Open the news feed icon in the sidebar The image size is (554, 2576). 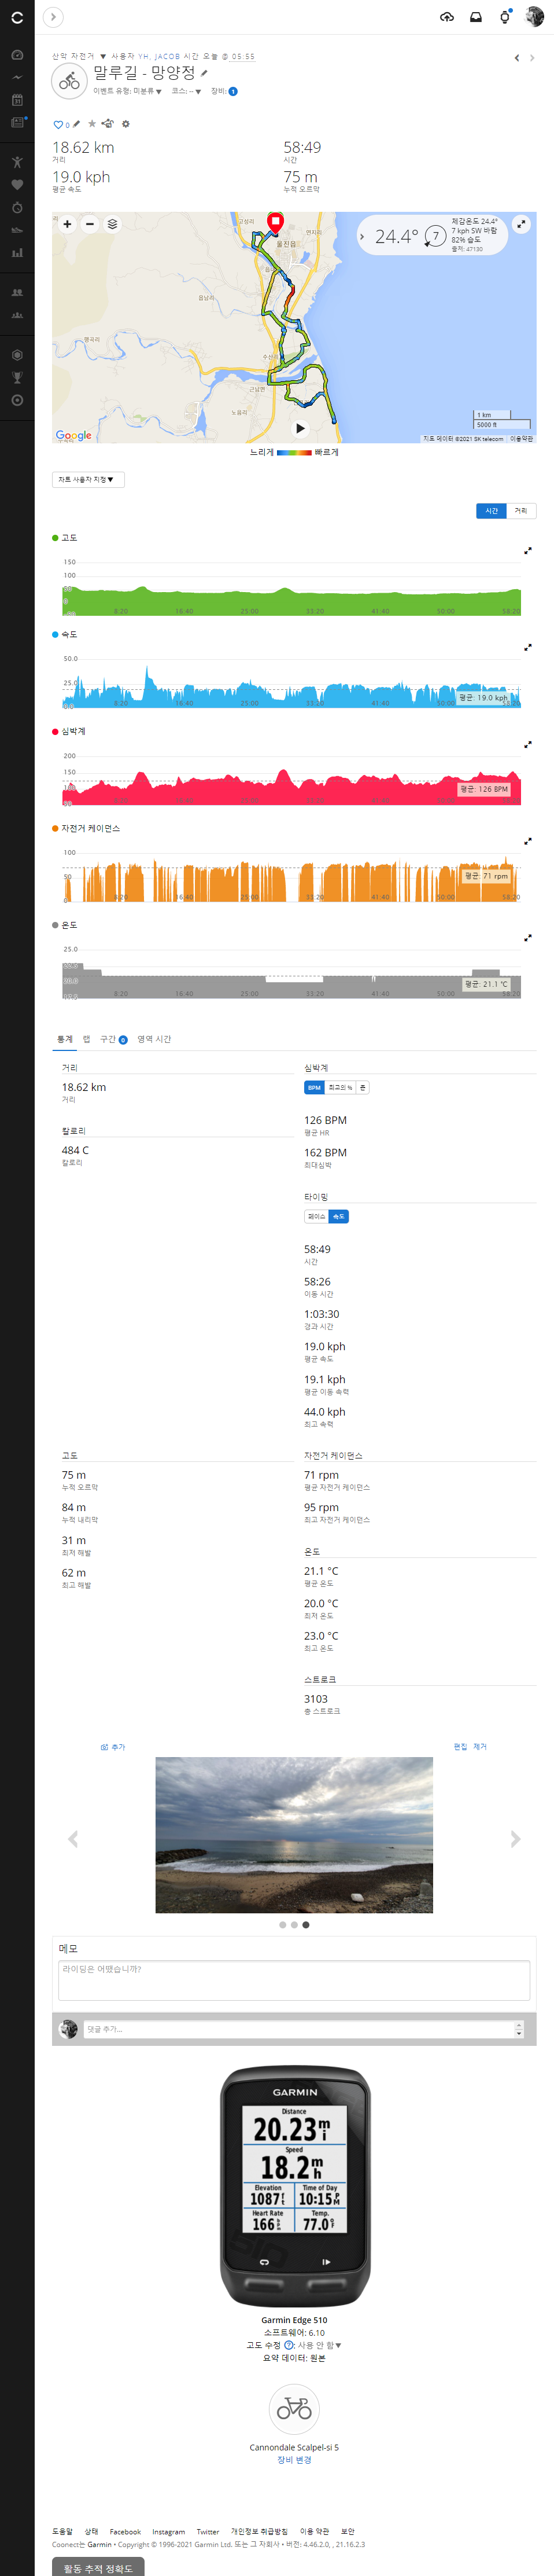[17, 122]
